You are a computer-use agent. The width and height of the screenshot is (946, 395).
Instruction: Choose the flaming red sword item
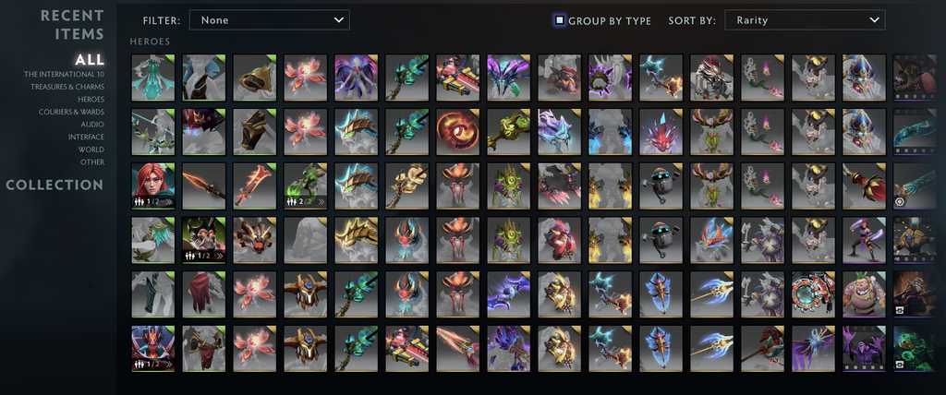(x=255, y=186)
